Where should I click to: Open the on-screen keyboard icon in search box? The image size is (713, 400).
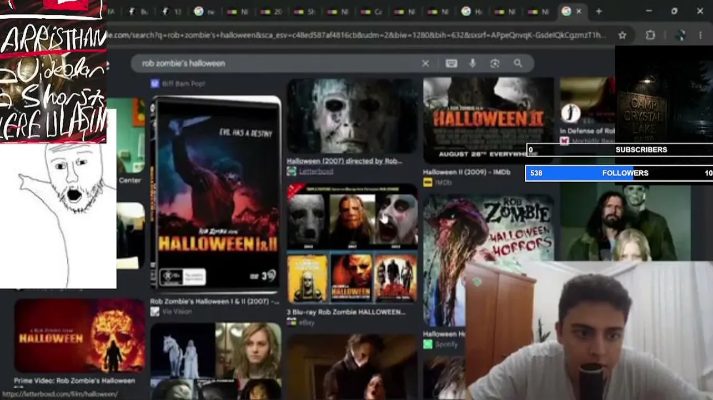[451, 63]
